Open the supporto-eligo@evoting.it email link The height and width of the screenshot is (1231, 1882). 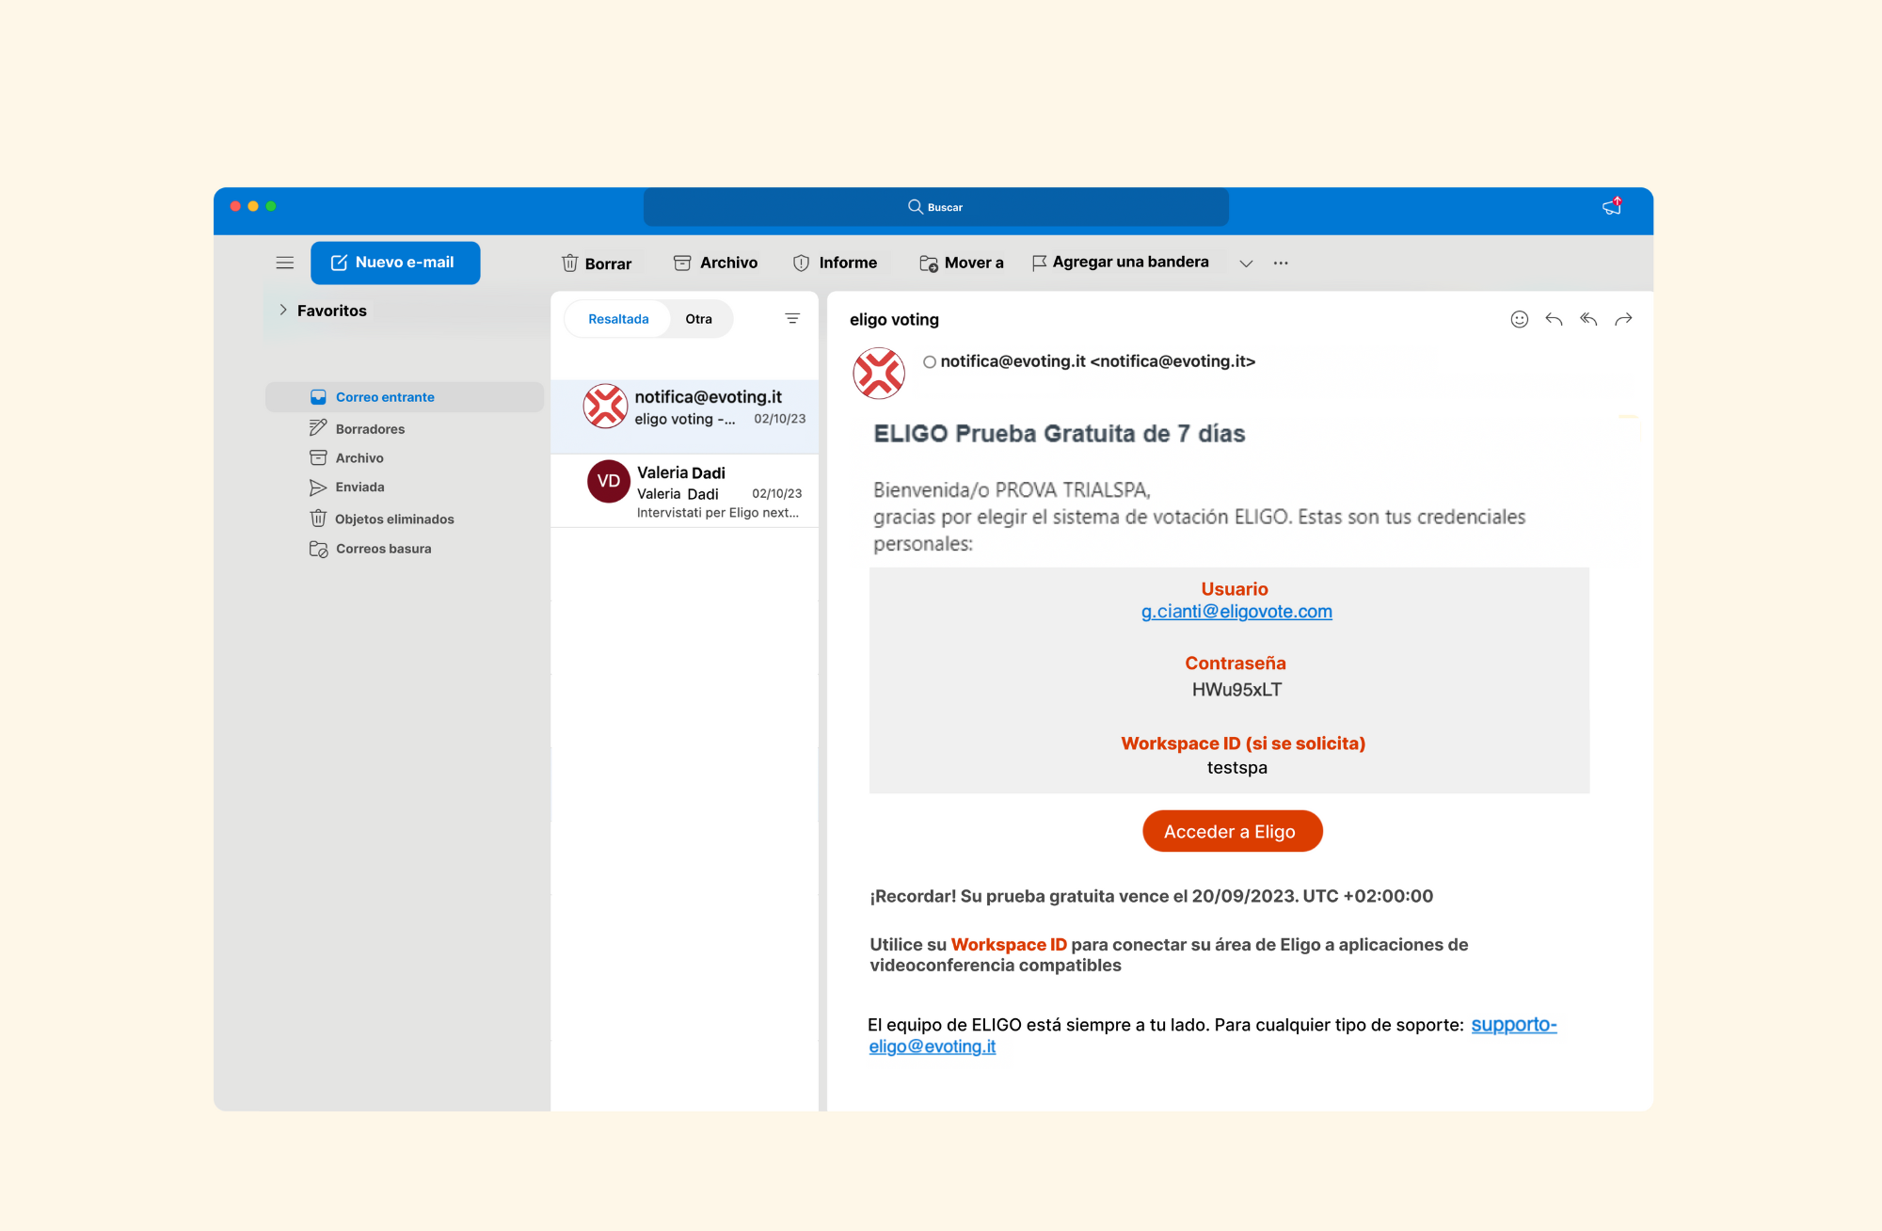(x=1513, y=1025)
